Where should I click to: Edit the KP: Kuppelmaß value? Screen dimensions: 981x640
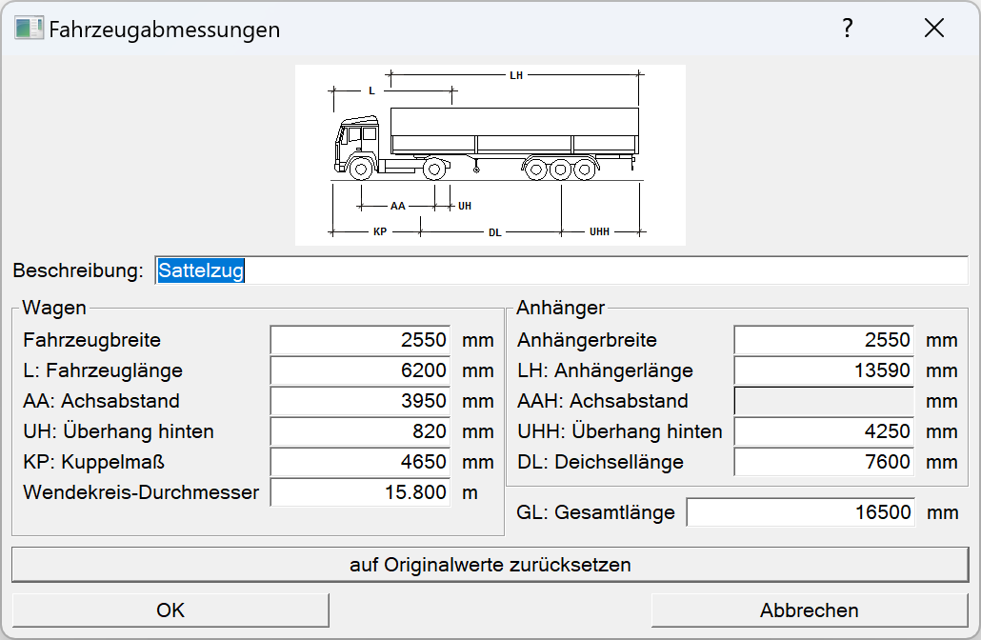coord(360,462)
